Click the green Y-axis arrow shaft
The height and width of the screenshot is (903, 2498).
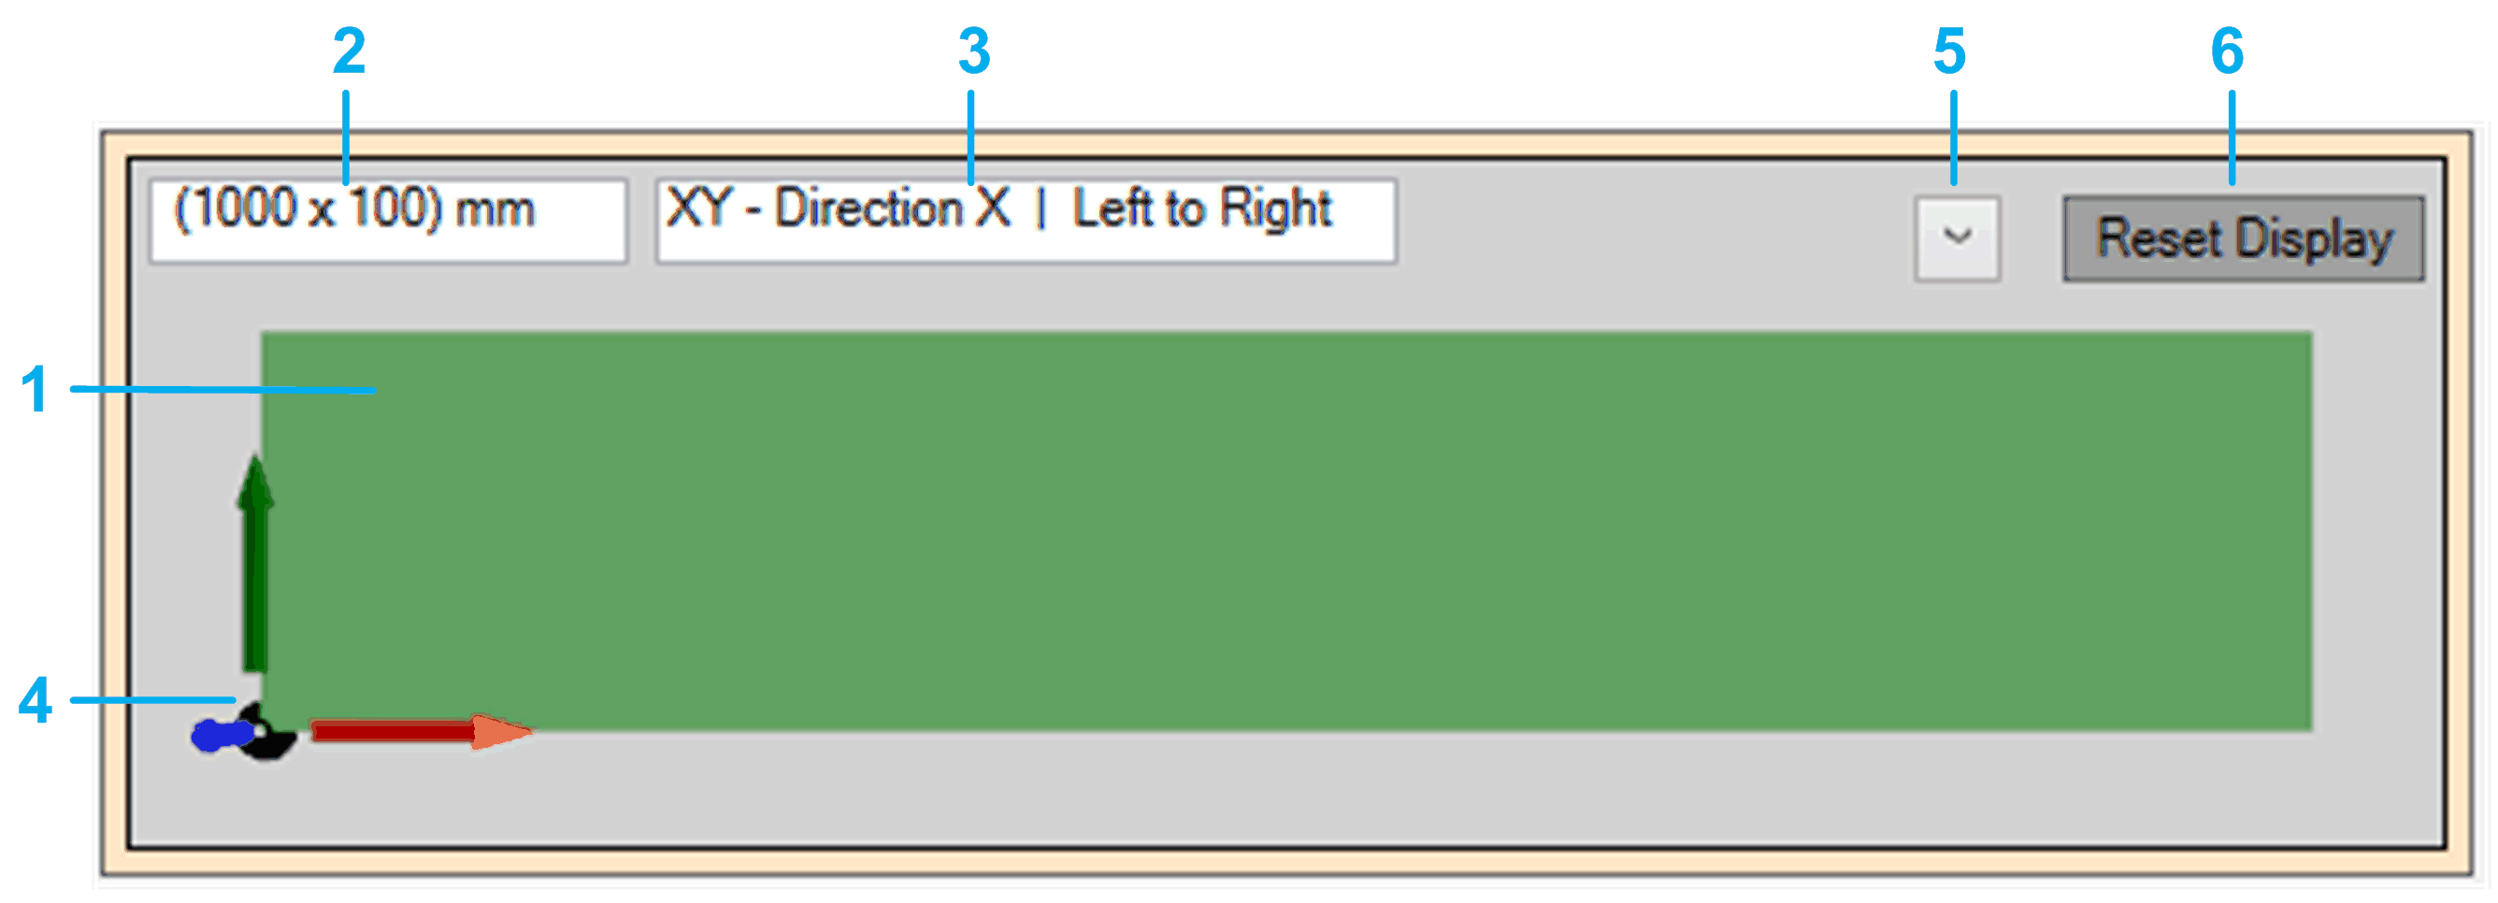255,590
